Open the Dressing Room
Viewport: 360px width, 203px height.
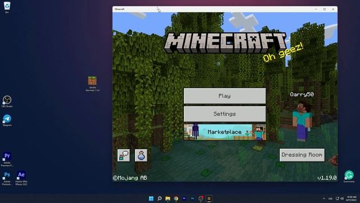point(302,155)
